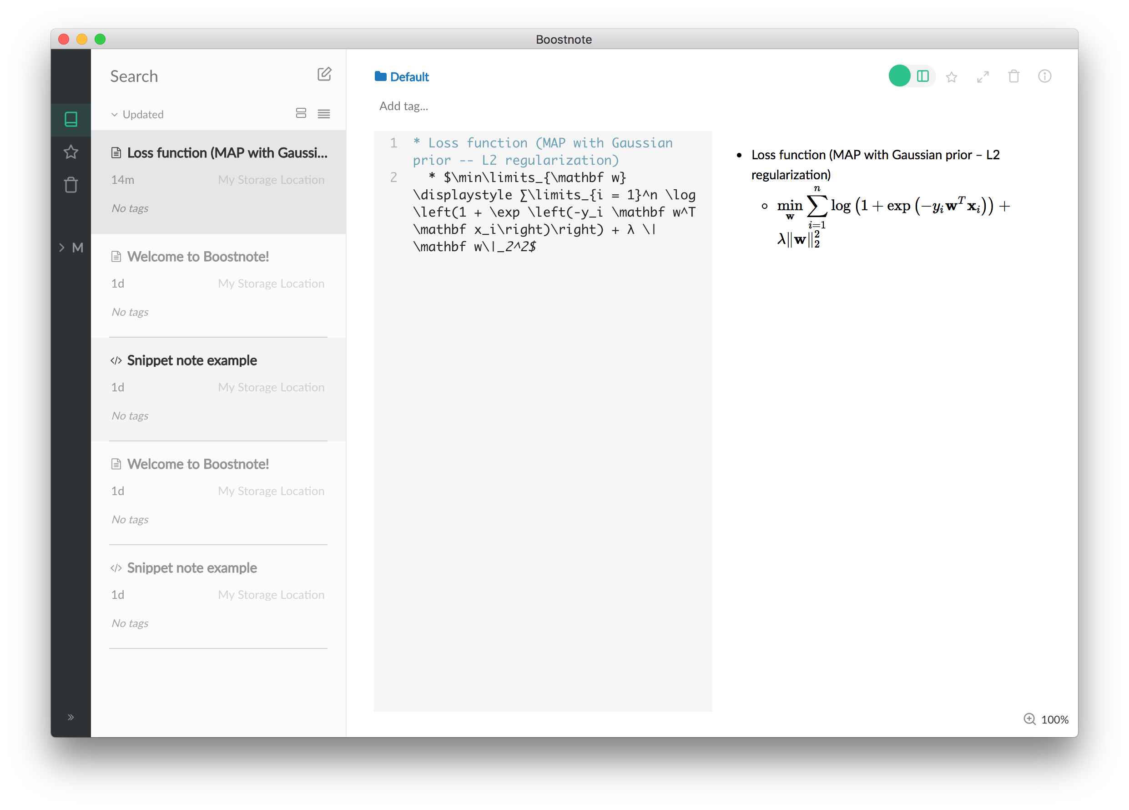
Task: Delete note using toolbar trash icon
Action: (x=1013, y=76)
